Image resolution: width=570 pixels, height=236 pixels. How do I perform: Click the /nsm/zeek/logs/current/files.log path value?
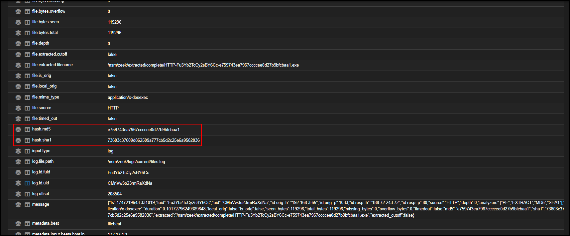(x=136, y=161)
